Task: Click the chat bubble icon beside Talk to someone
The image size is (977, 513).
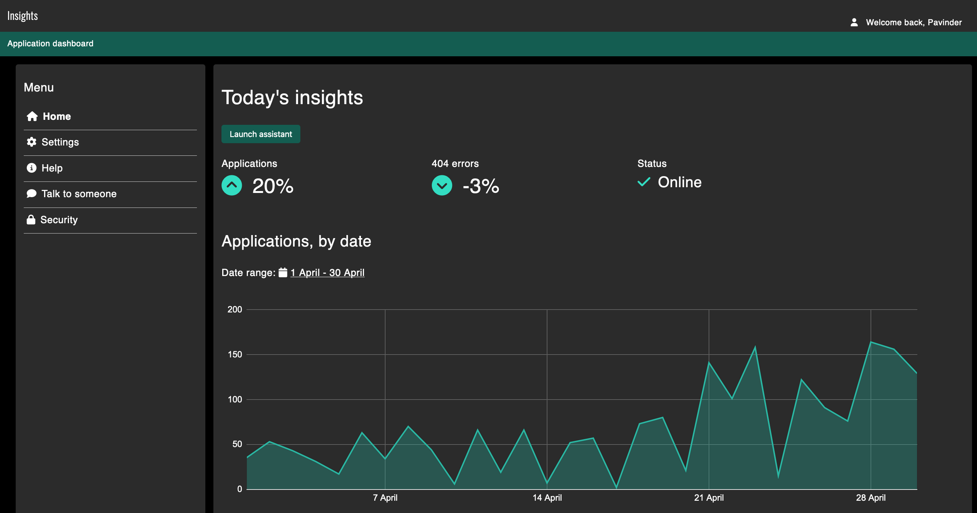Action: [x=32, y=193]
